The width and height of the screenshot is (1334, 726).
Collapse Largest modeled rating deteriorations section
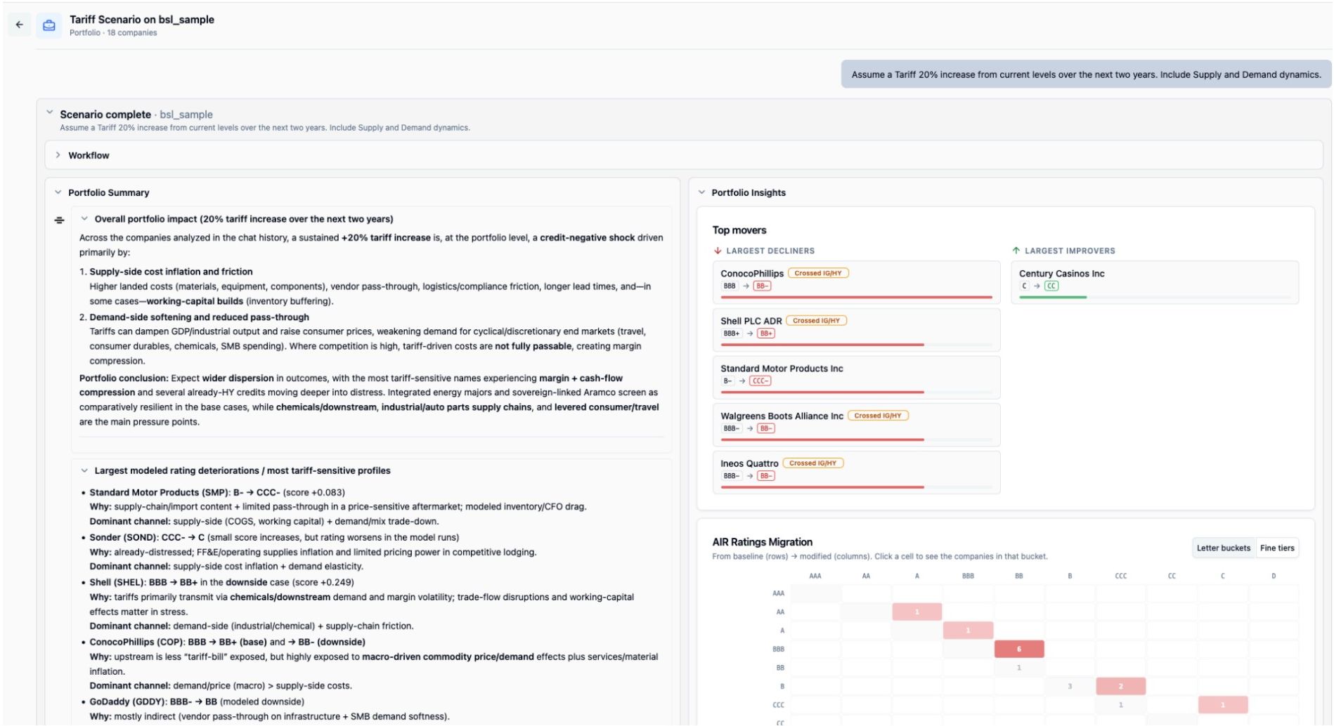84,470
